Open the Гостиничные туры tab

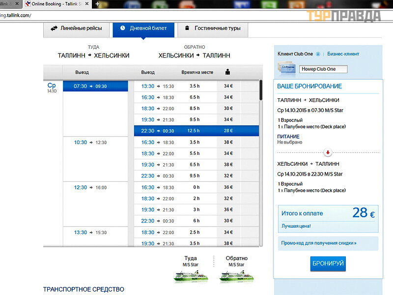pos(213,29)
